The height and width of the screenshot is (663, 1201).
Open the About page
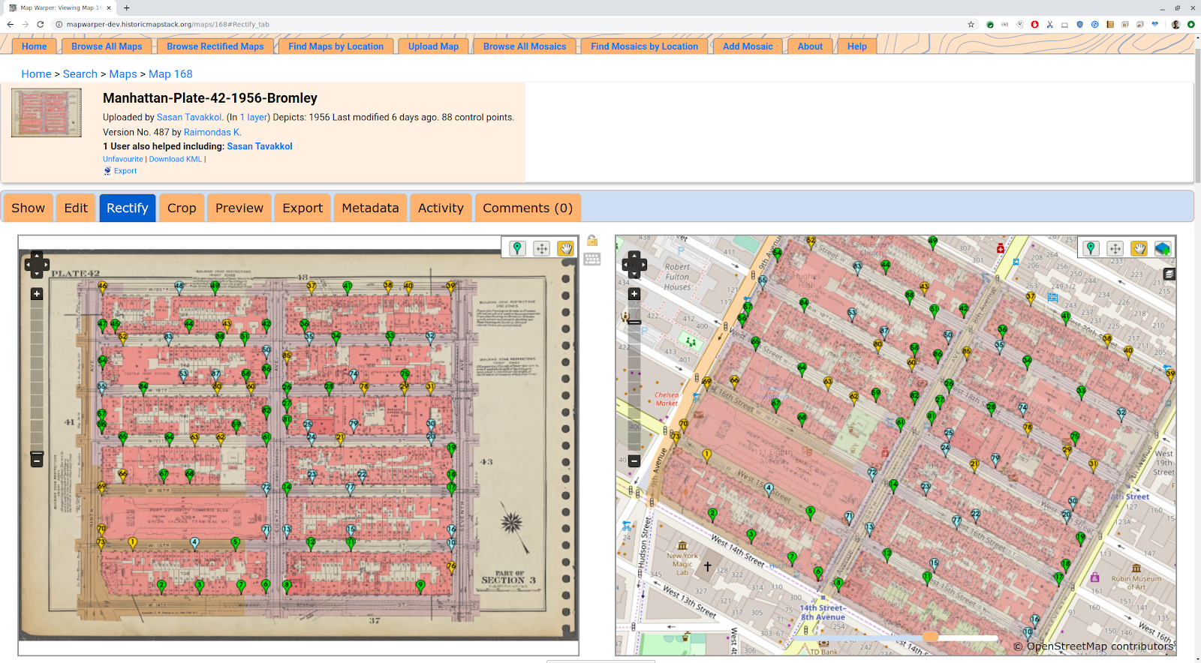click(x=810, y=46)
